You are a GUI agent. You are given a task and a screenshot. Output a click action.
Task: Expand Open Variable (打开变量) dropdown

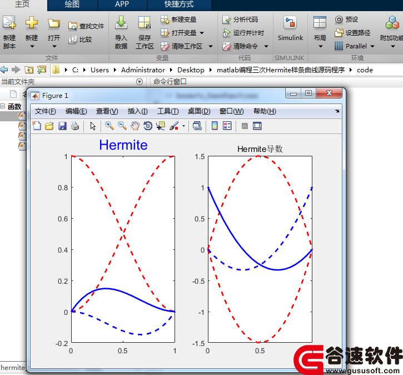(x=202, y=33)
